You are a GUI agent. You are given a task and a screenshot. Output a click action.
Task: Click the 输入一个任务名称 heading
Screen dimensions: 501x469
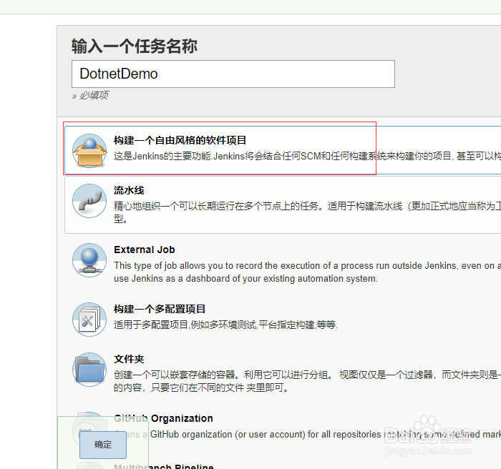coord(135,46)
